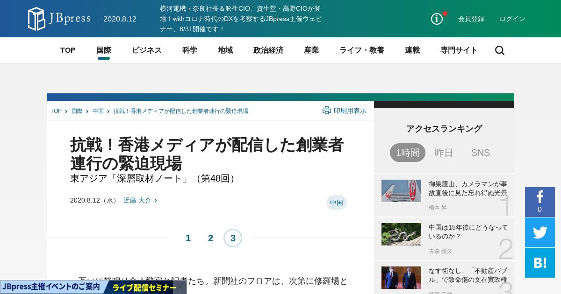
Task: Select 地域 in the navigation menu
Action: click(x=225, y=50)
